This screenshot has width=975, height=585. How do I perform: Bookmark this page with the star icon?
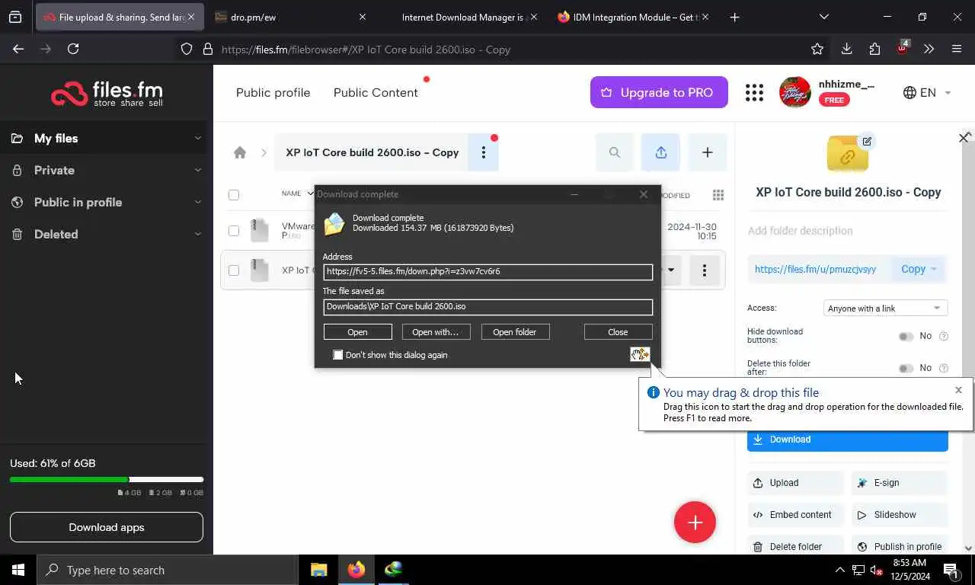click(x=817, y=49)
